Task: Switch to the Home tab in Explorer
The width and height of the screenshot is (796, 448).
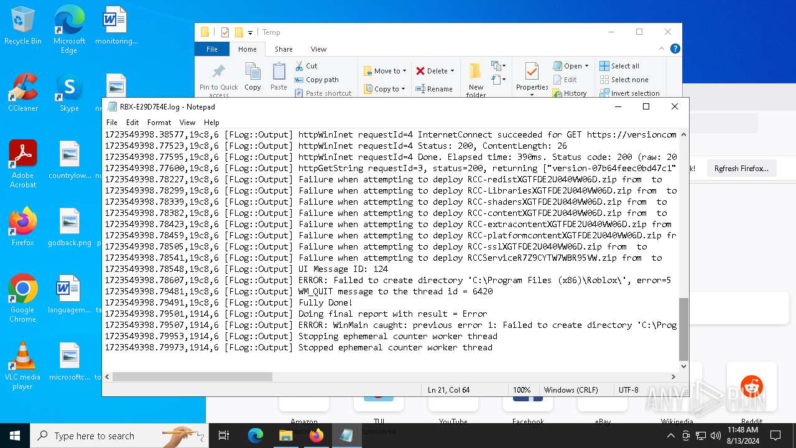Action: (247, 49)
